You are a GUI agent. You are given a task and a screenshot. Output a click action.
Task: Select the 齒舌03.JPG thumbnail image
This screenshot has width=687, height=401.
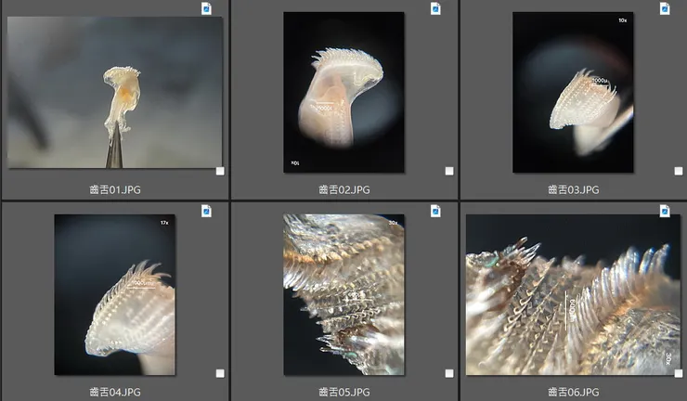(x=573, y=92)
